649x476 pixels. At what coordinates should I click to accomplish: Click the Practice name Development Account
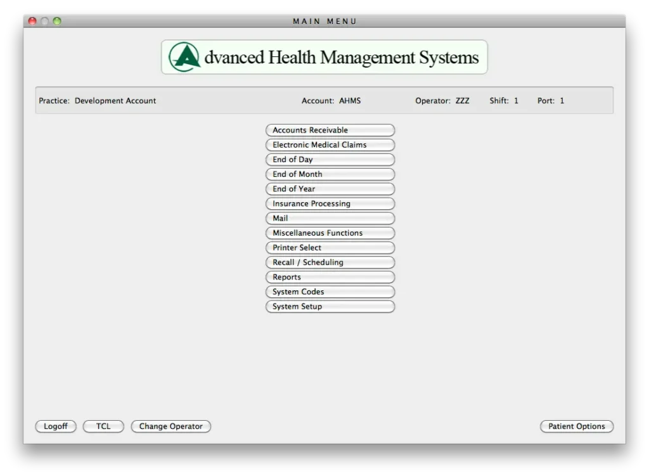115,100
